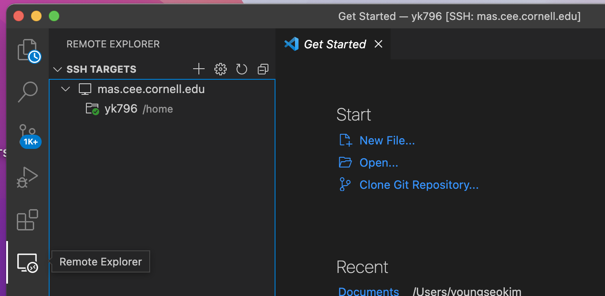Image resolution: width=605 pixels, height=296 pixels.
Task: Click the yellow minimize window button
Action: click(x=36, y=16)
